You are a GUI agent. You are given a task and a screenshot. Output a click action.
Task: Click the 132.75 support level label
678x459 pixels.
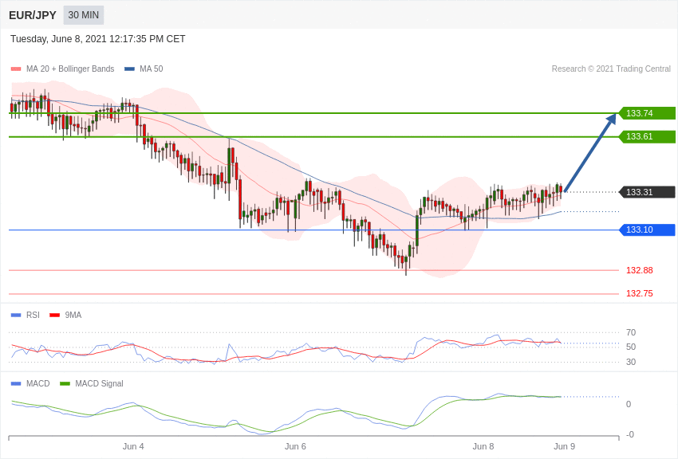640,293
